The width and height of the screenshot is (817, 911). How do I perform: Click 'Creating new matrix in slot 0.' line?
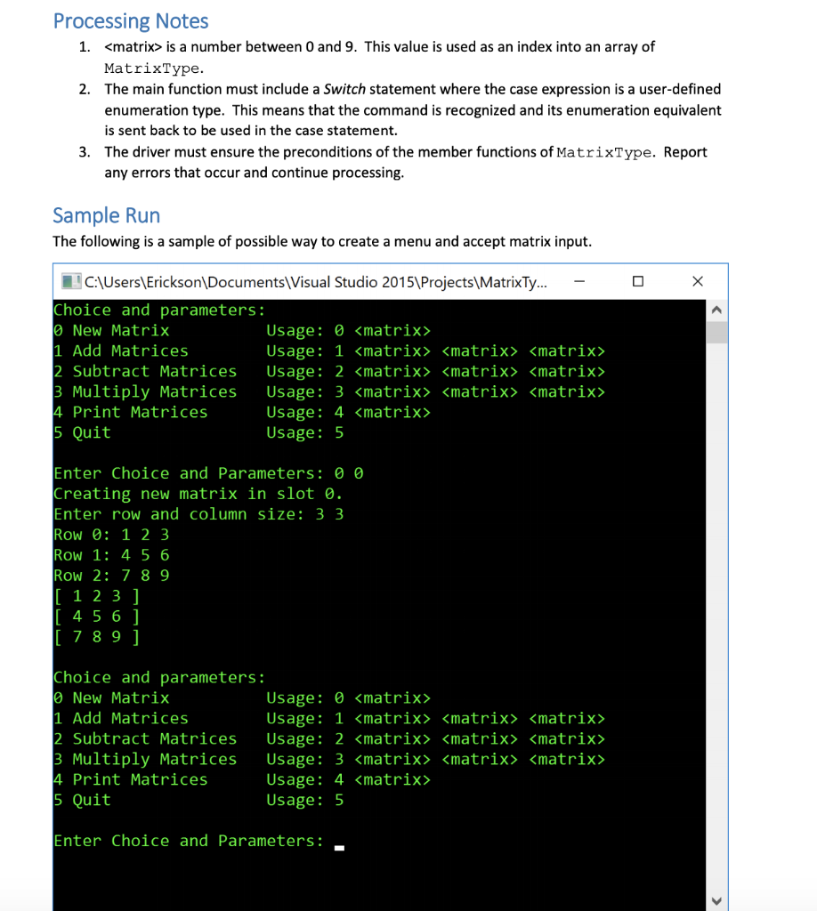pos(198,494)
